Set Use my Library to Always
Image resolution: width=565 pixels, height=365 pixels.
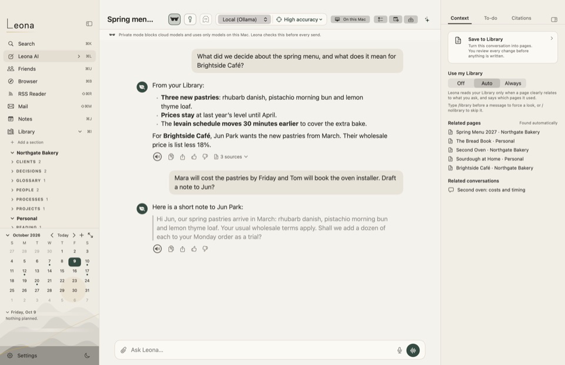point(513,83)
